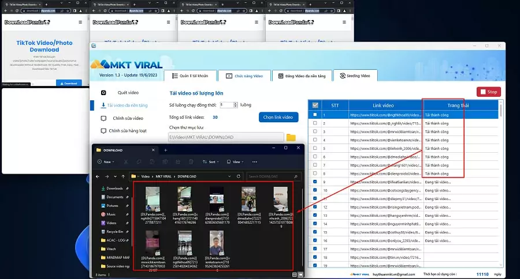
Task: Toggle the select-all checkbox in table header
Action: coord(315,105)
